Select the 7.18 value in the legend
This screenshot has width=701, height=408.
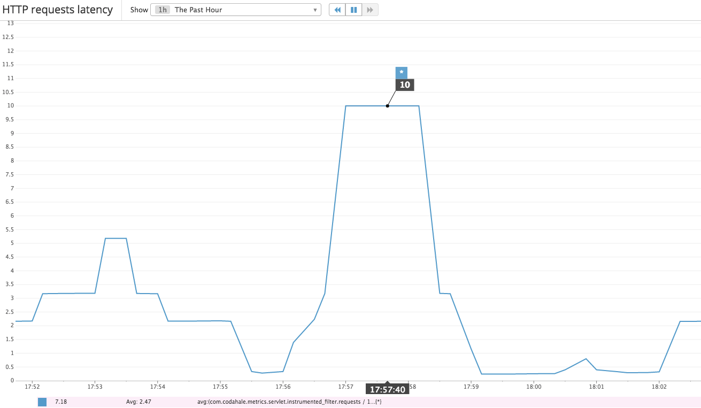(x=61, y=402)
